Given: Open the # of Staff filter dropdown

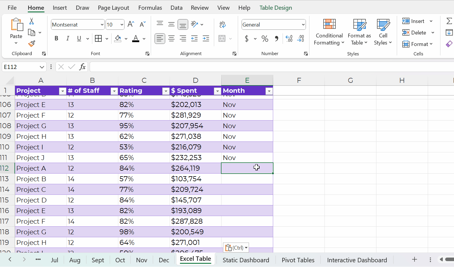Looking at the screenshot, I should coord(114,91).
